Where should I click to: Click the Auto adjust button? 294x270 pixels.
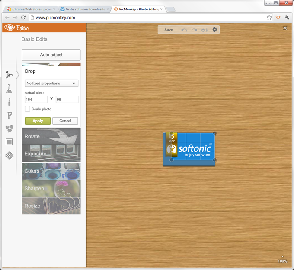(51, 55)
